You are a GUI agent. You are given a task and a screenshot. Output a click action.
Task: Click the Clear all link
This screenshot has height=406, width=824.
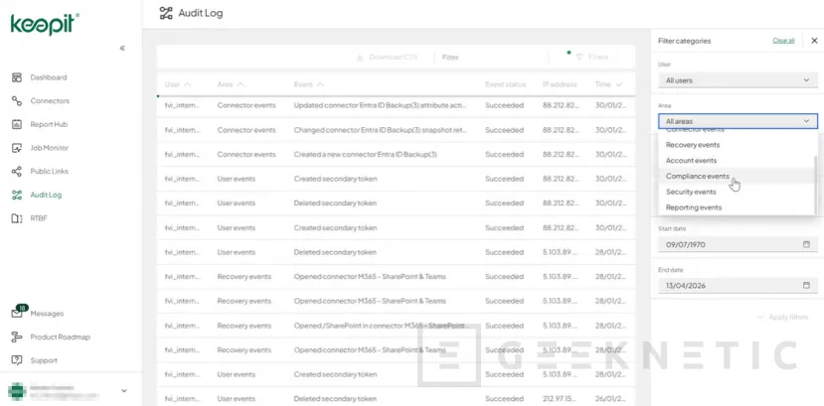click(x=783, y=41)
